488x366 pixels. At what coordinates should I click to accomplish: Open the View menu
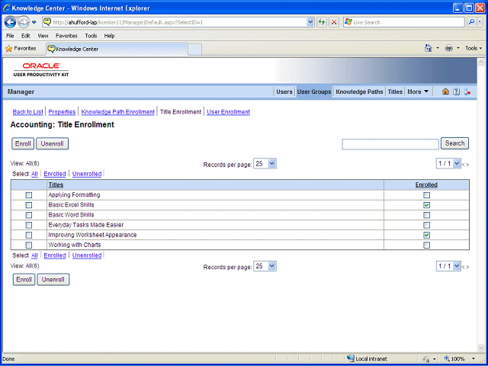43,36
